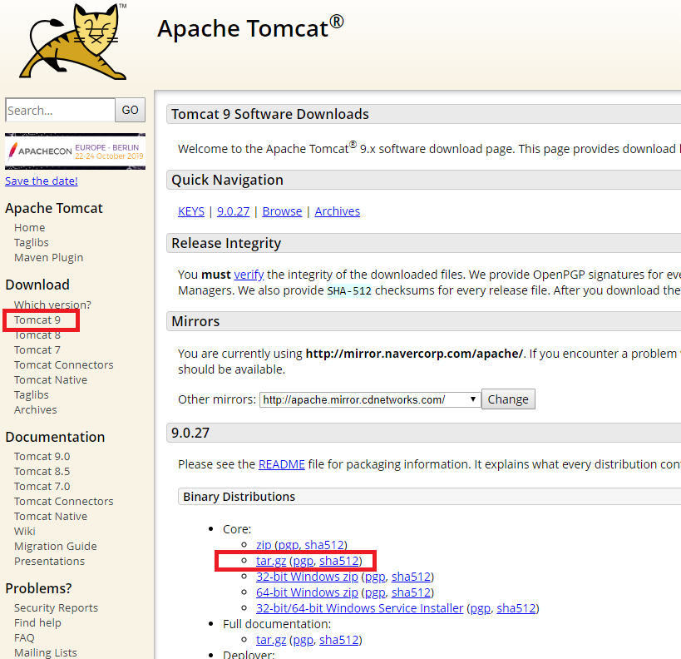Focus the Search input field
Viewport: 681px width, 659px height.
(61, 110)
